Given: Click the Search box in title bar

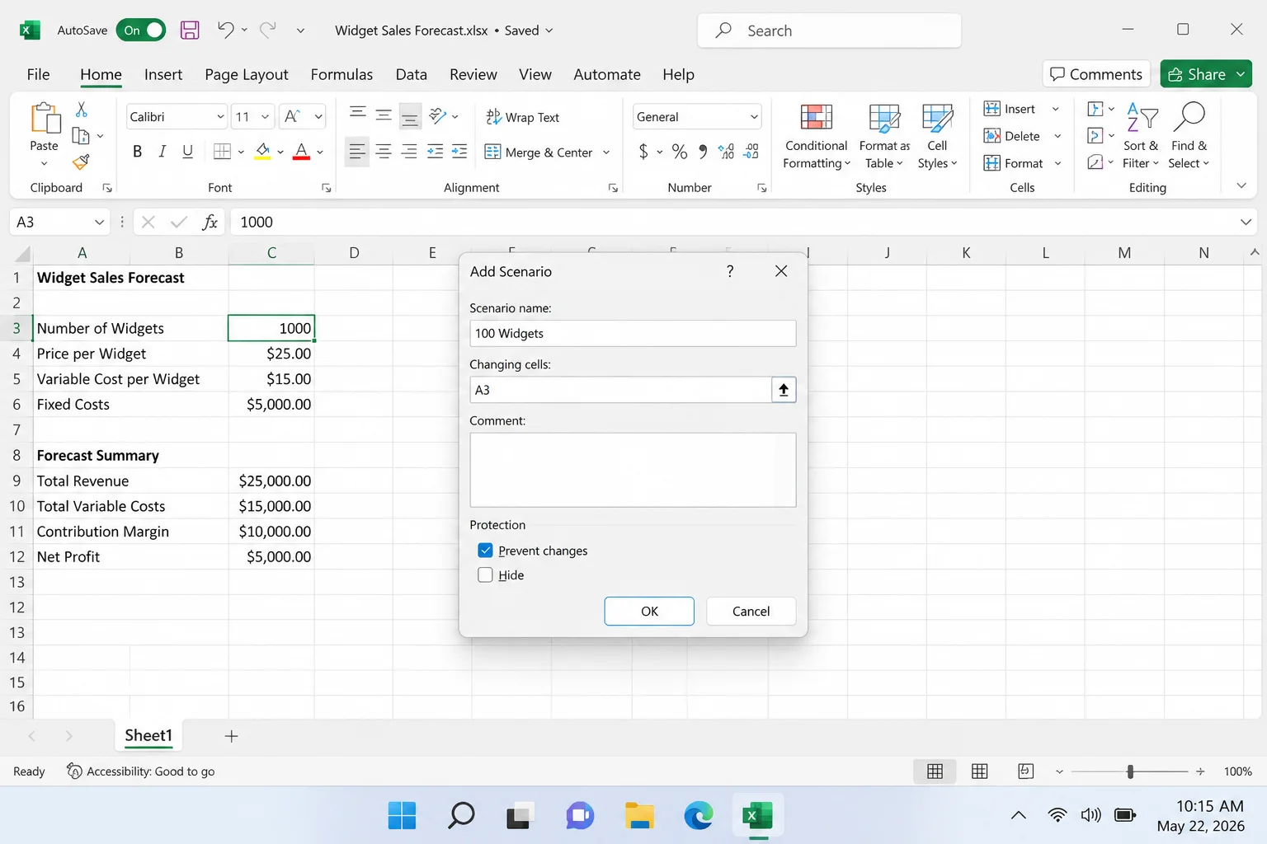Looking at the screenshot, I should (829, 30).
